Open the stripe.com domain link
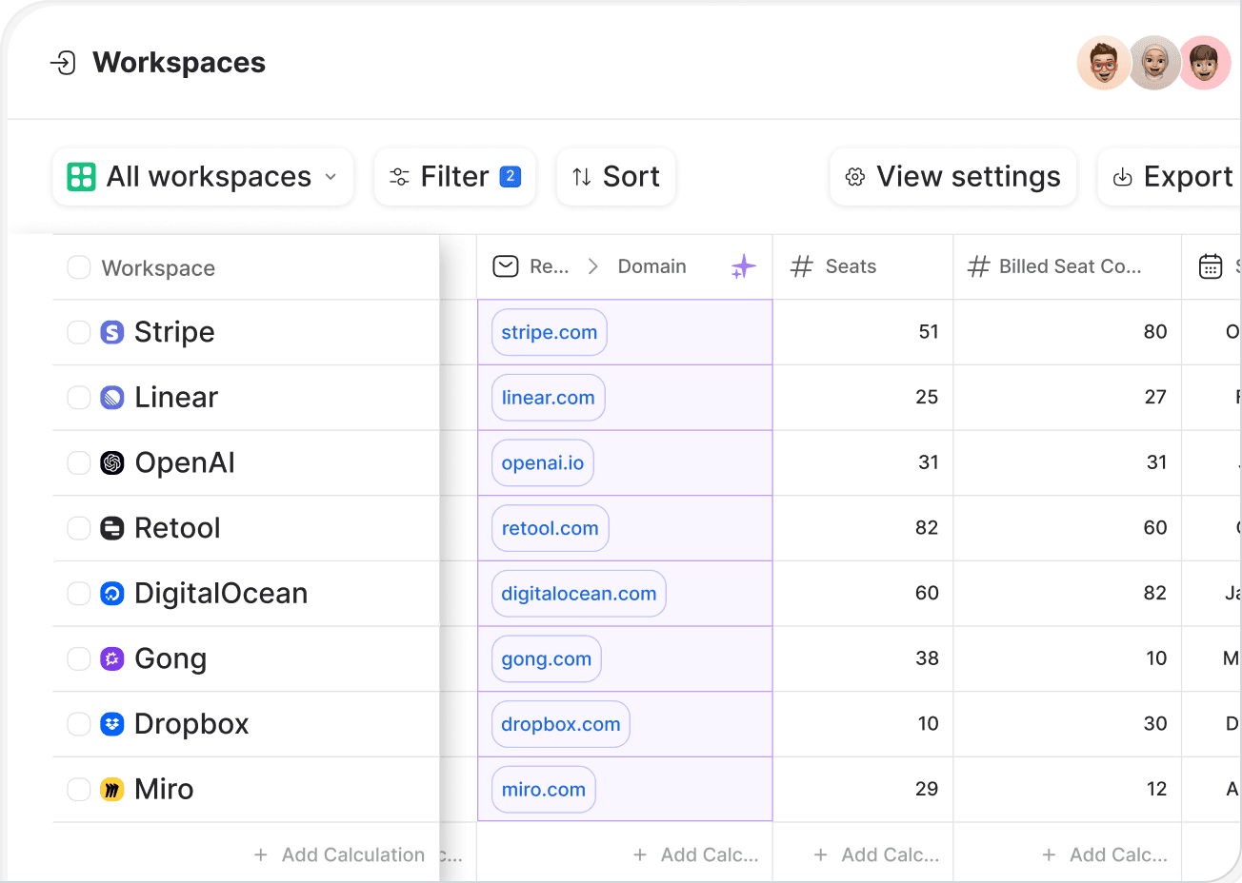Viewport: 1242px width, 883px height. click(x=550, y=332)
